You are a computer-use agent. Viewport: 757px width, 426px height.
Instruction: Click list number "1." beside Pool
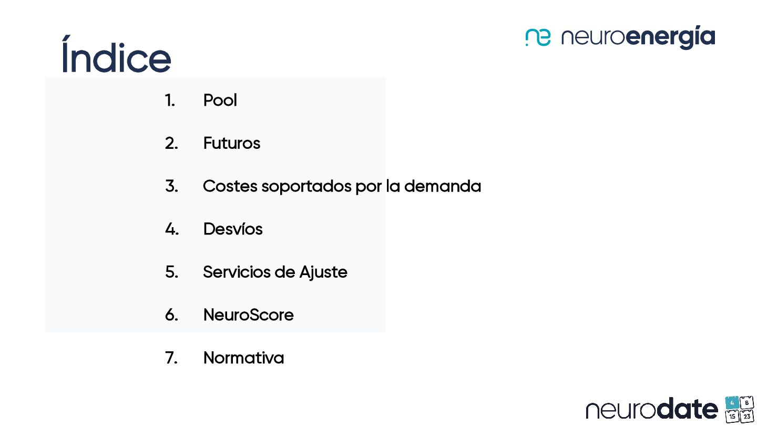[x=170, y=100]
